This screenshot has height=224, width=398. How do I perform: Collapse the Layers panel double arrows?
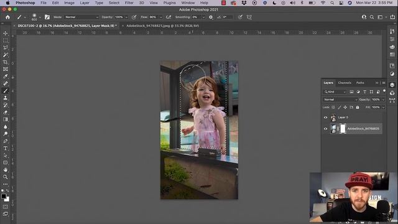[377, 83]
